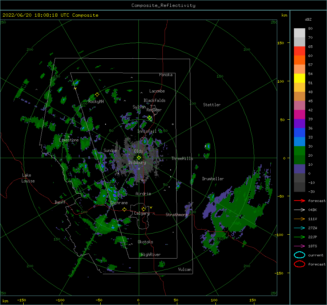Click the Stettler town label

[212, 105]
